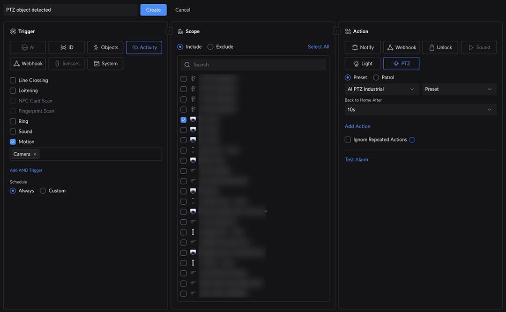506x312 pixels.
Task: Click the webhook icon in Action panel
Action: pyautogui.click(x=390, y=47)
